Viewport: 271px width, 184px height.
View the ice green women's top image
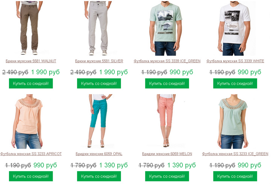pyautogui.click(x=233, y=121)
